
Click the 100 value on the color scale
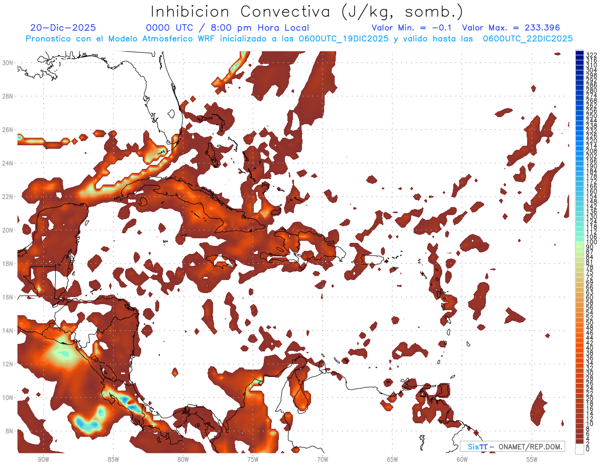pos(591,242)
